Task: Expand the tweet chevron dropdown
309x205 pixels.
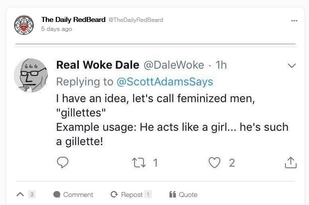Action: click(x=292, y=66)
